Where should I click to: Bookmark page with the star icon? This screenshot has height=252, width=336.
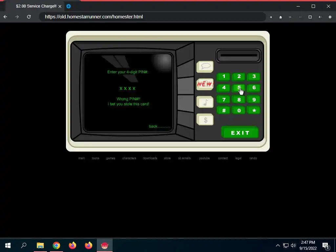click(271, 17)
